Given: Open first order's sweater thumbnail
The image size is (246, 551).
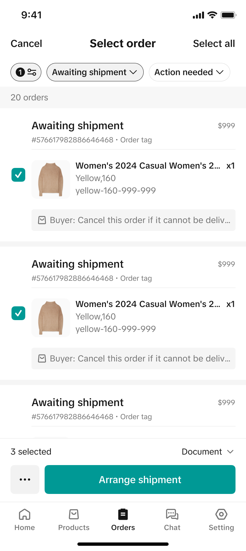Looking at the screenshot, I should [x=51, y=179].
